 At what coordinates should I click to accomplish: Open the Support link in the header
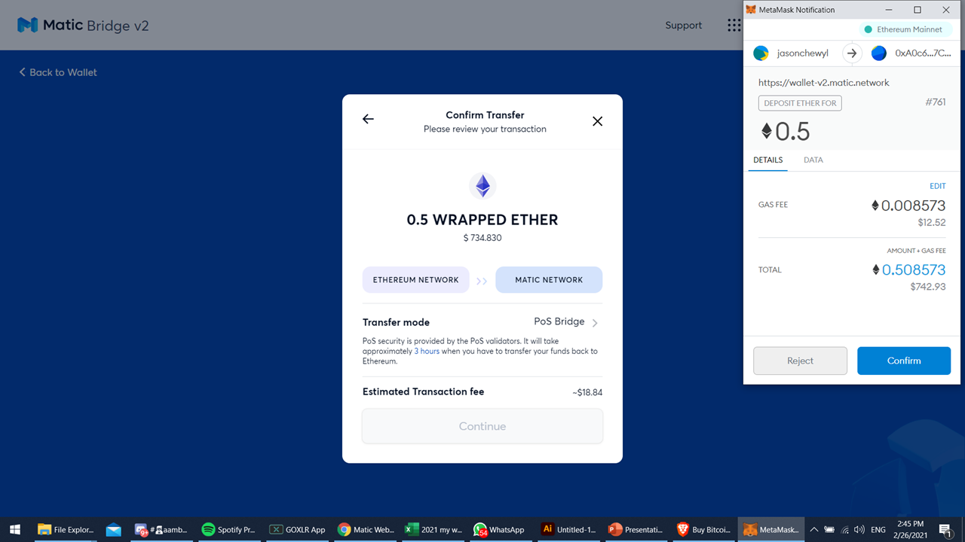pos(684,26)
